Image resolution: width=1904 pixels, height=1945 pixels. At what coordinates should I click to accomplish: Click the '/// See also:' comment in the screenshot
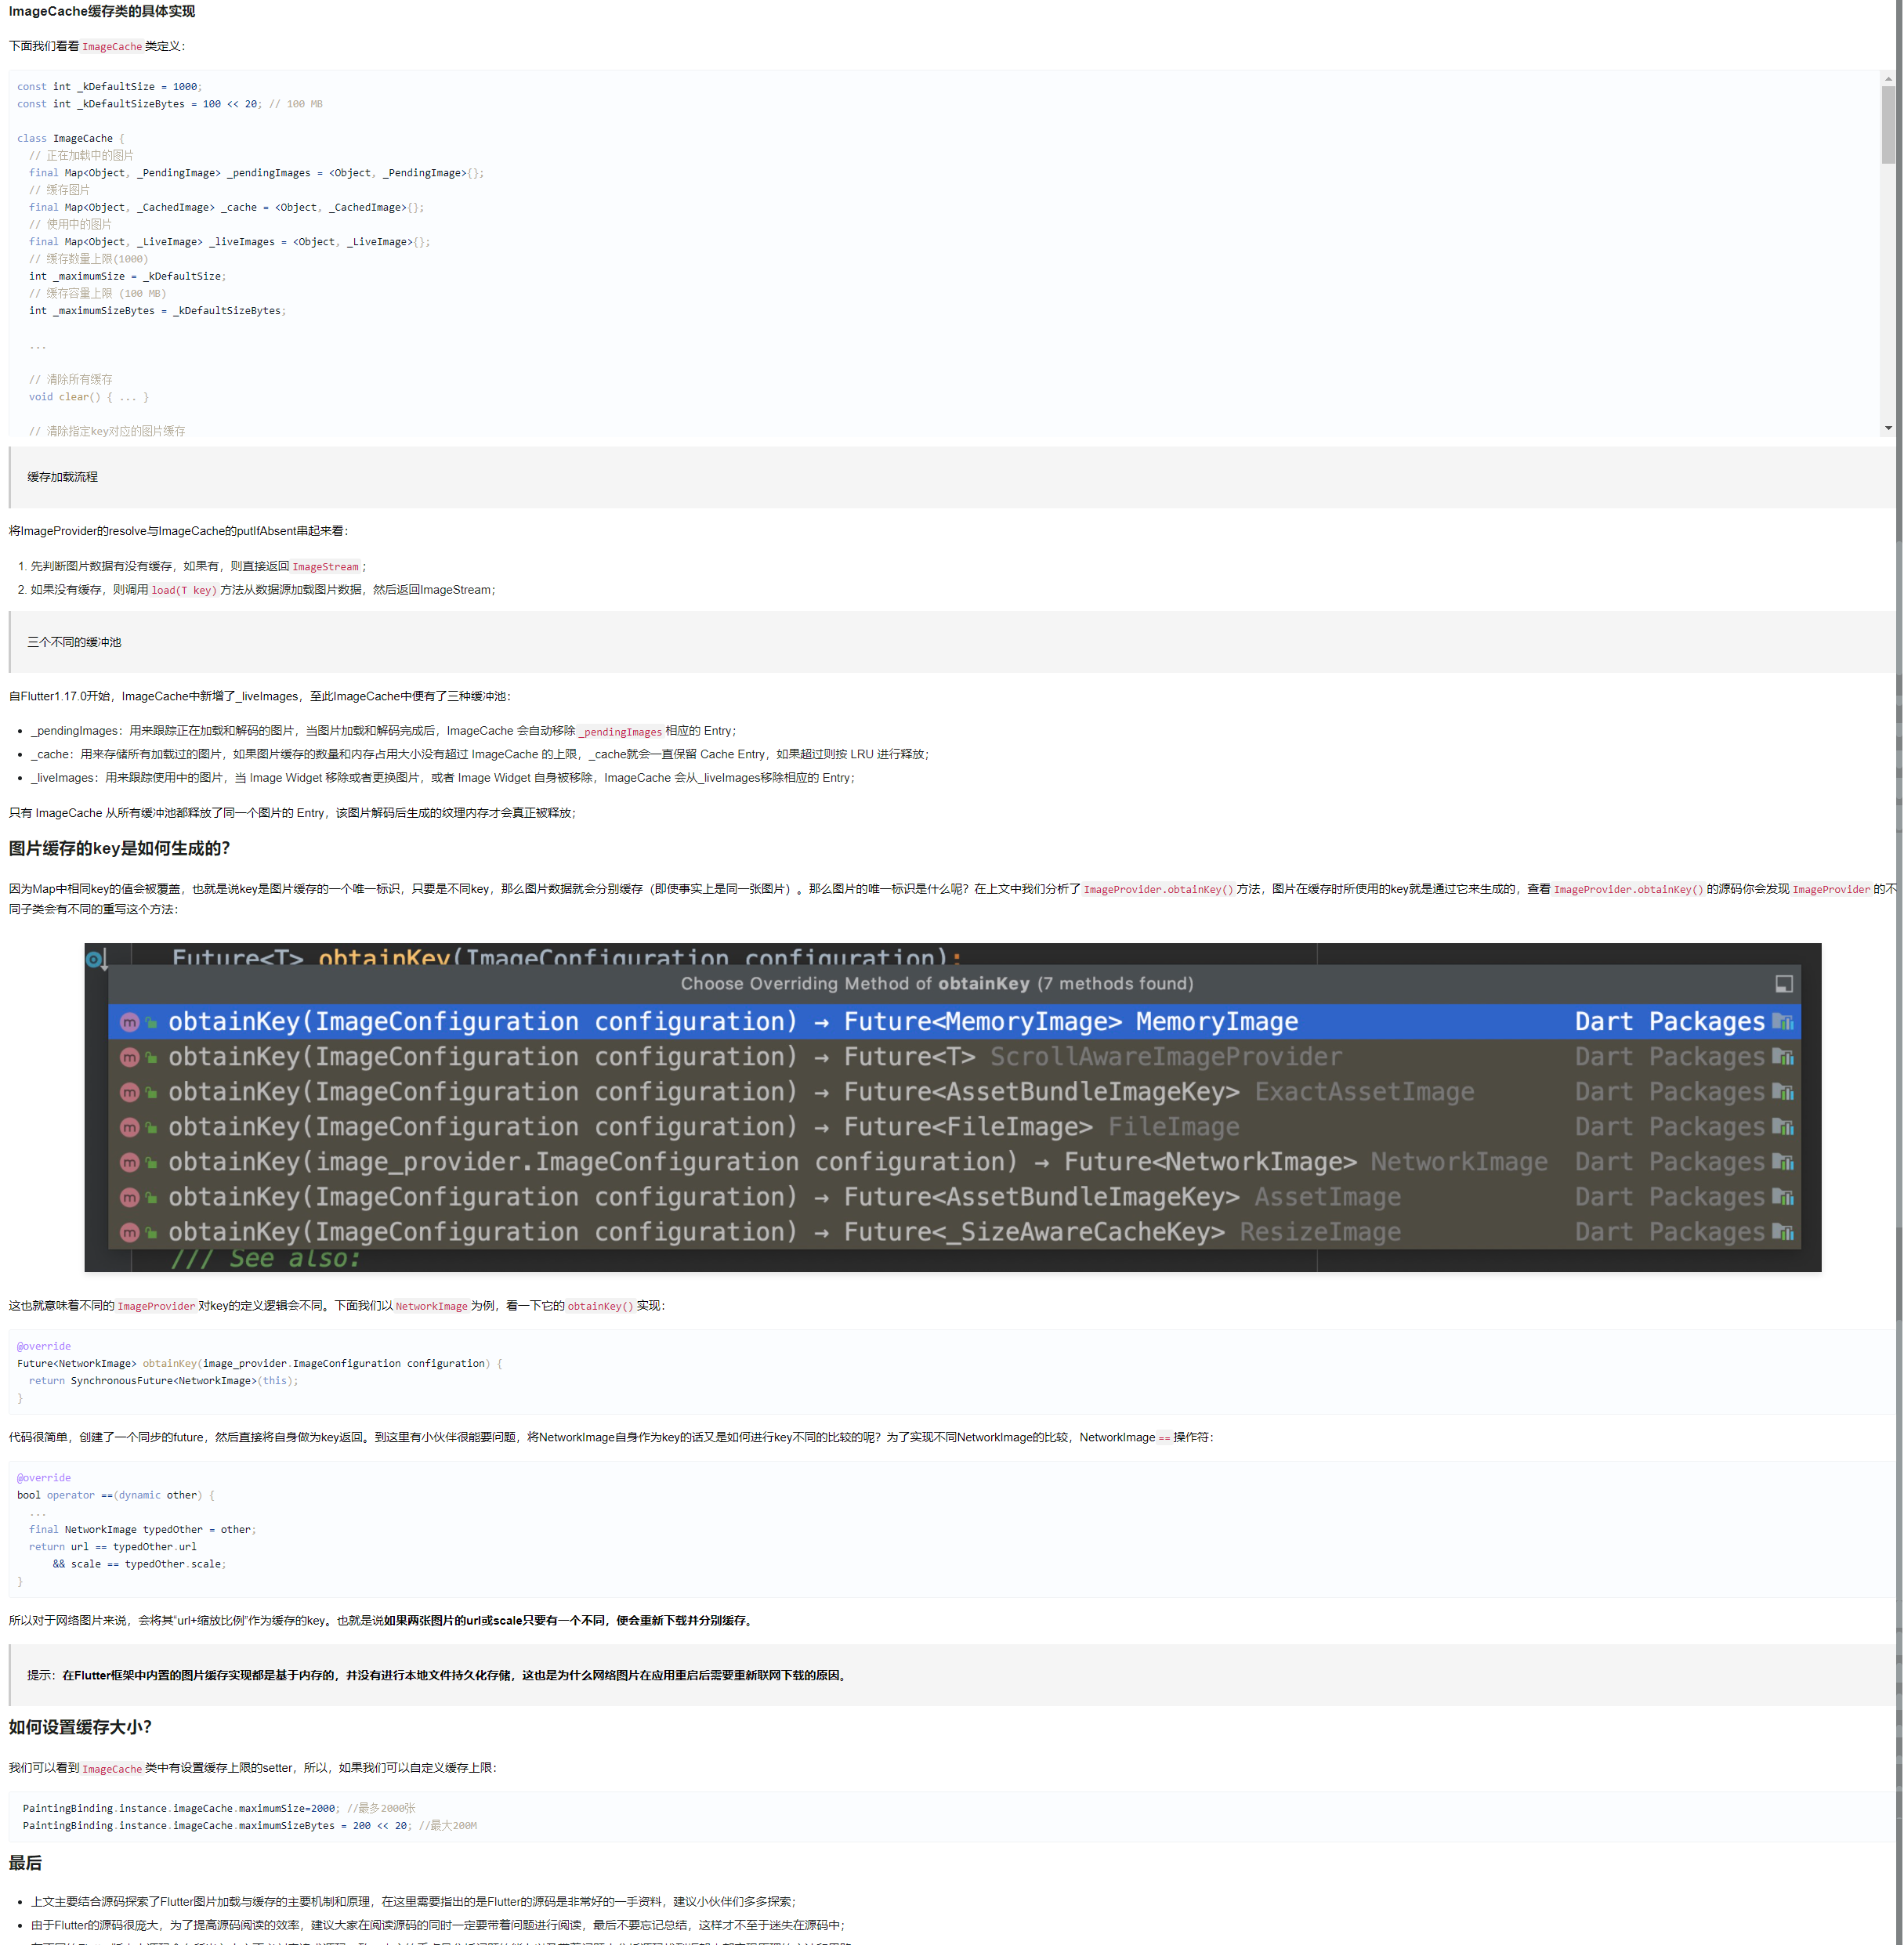pyautogui.click(x=265, y=1260)
